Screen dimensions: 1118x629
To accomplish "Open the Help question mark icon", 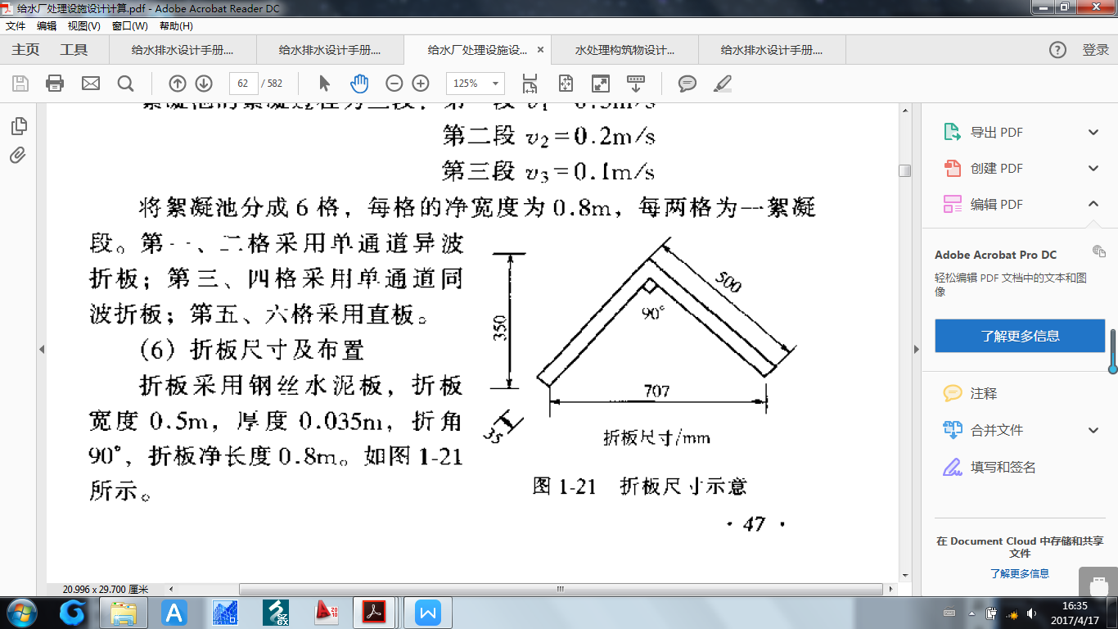I will (x=1057, y=50).
